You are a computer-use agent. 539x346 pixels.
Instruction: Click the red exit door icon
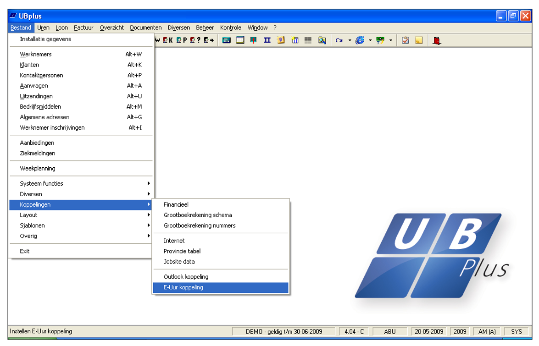coord(437,40)
